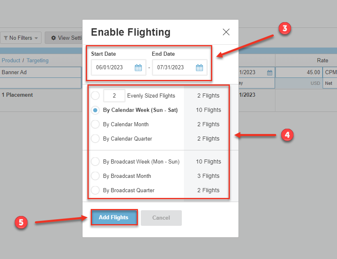Click the Add Flights button

tap(114, 218)
